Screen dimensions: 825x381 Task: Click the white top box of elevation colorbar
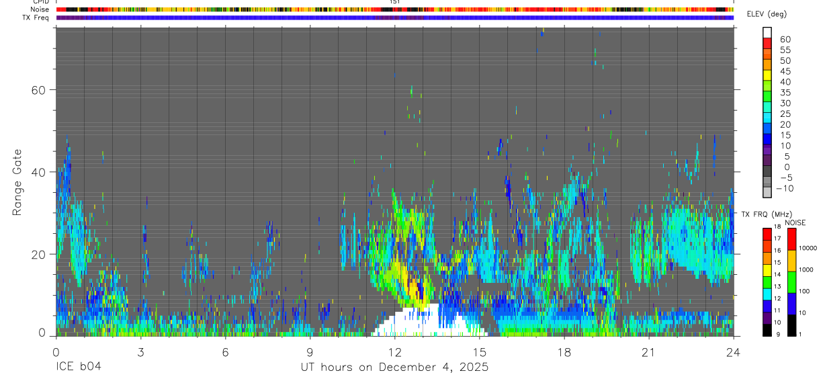click(x=767, y=32)
